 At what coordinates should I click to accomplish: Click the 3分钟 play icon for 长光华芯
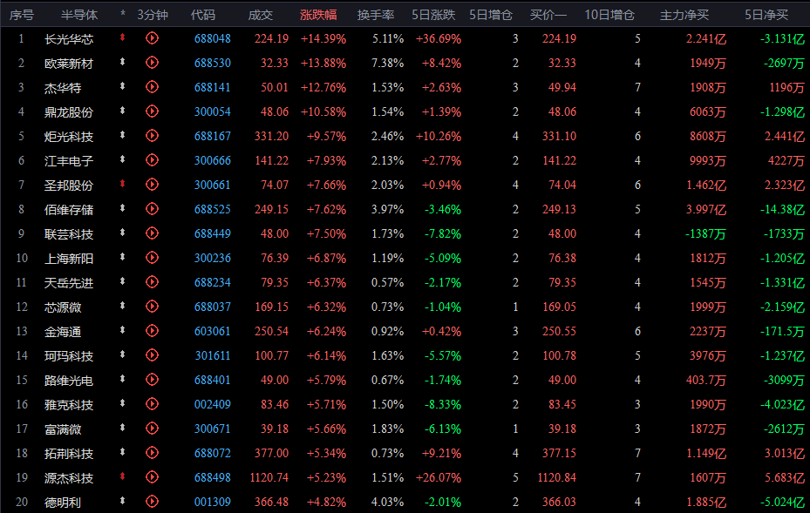coord(153,38)
